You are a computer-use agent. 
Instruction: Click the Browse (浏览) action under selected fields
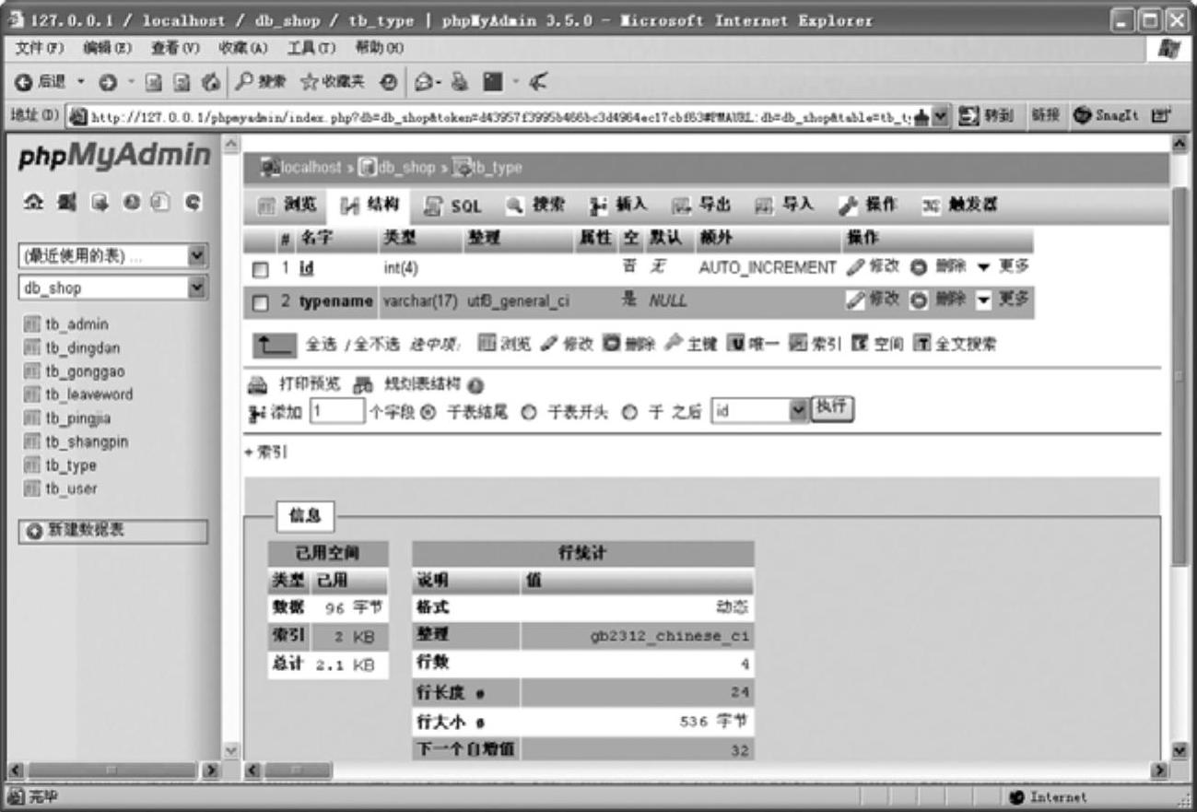click(x=502, y=345)
